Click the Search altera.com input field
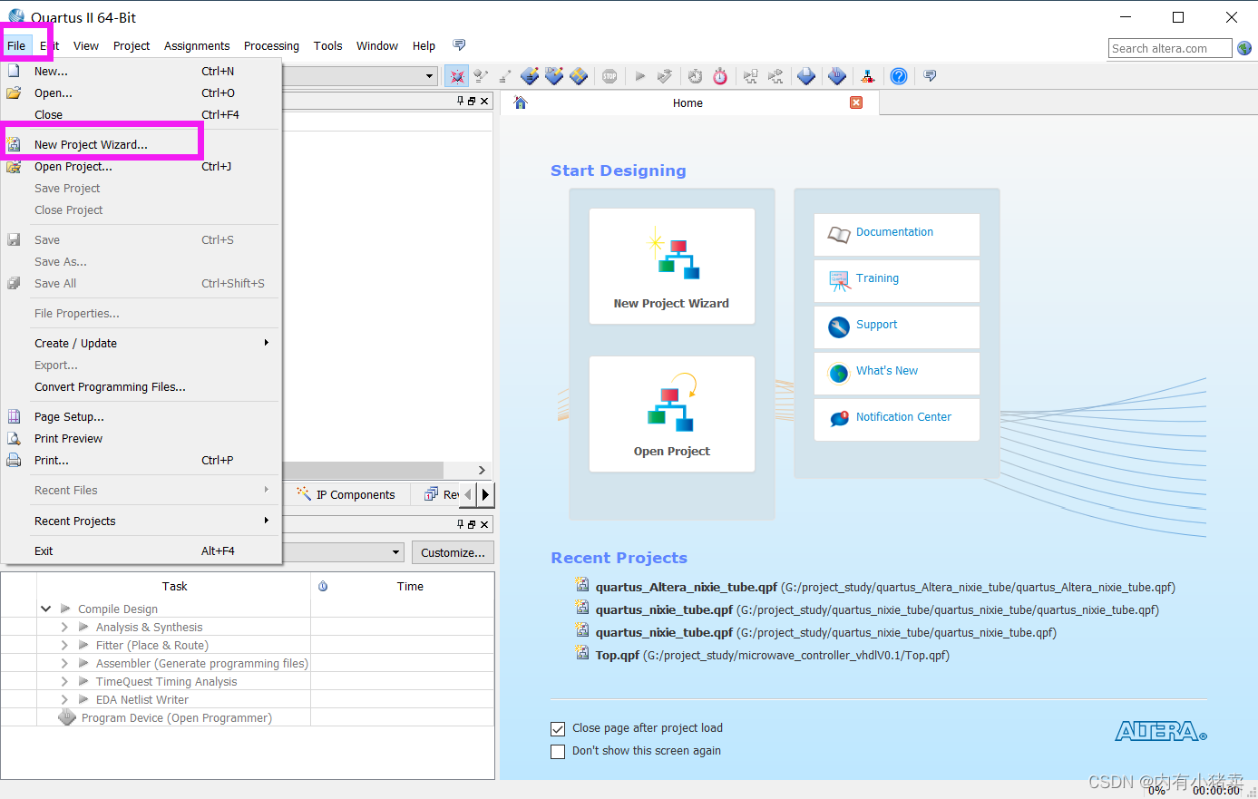The height and width of the screenshot is (799, 1258). pyautogui.click(x=1170, y=48)
